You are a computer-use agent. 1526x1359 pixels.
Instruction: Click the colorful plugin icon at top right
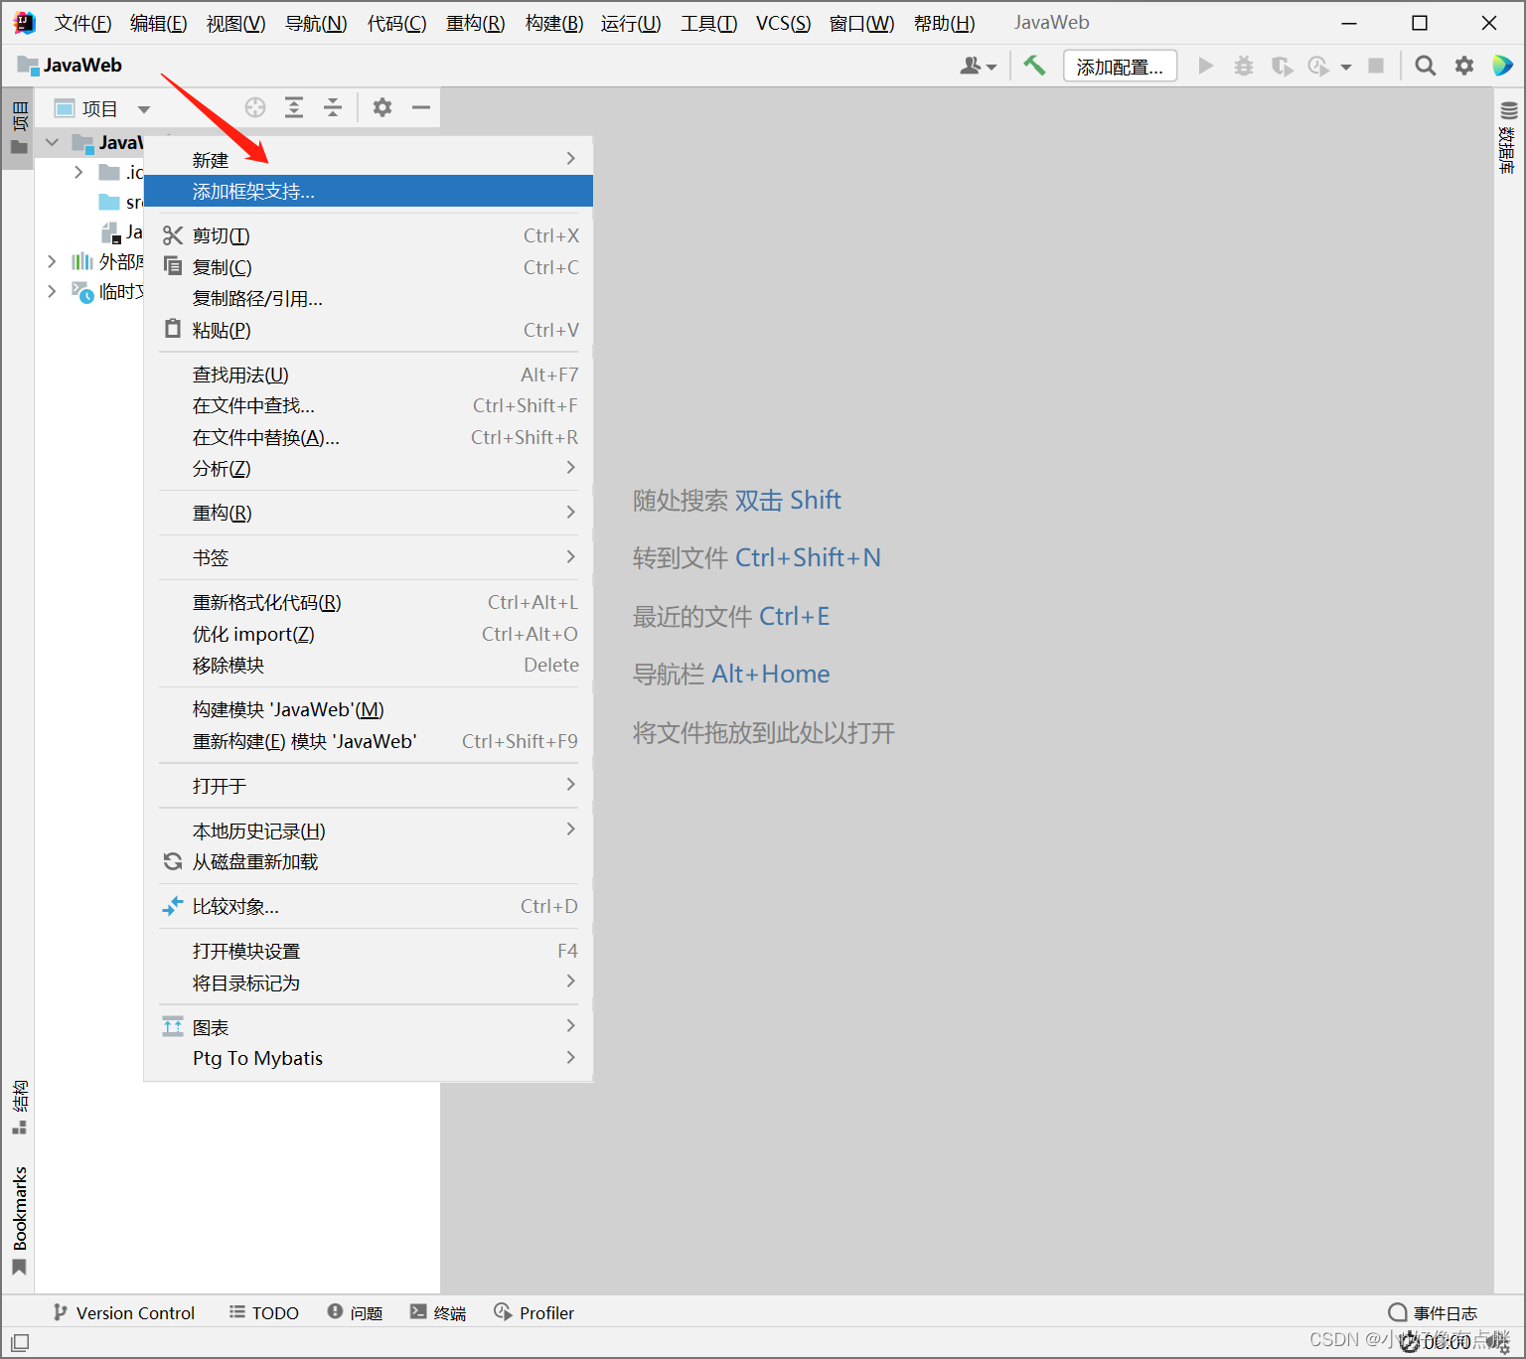pos(1502,66)
